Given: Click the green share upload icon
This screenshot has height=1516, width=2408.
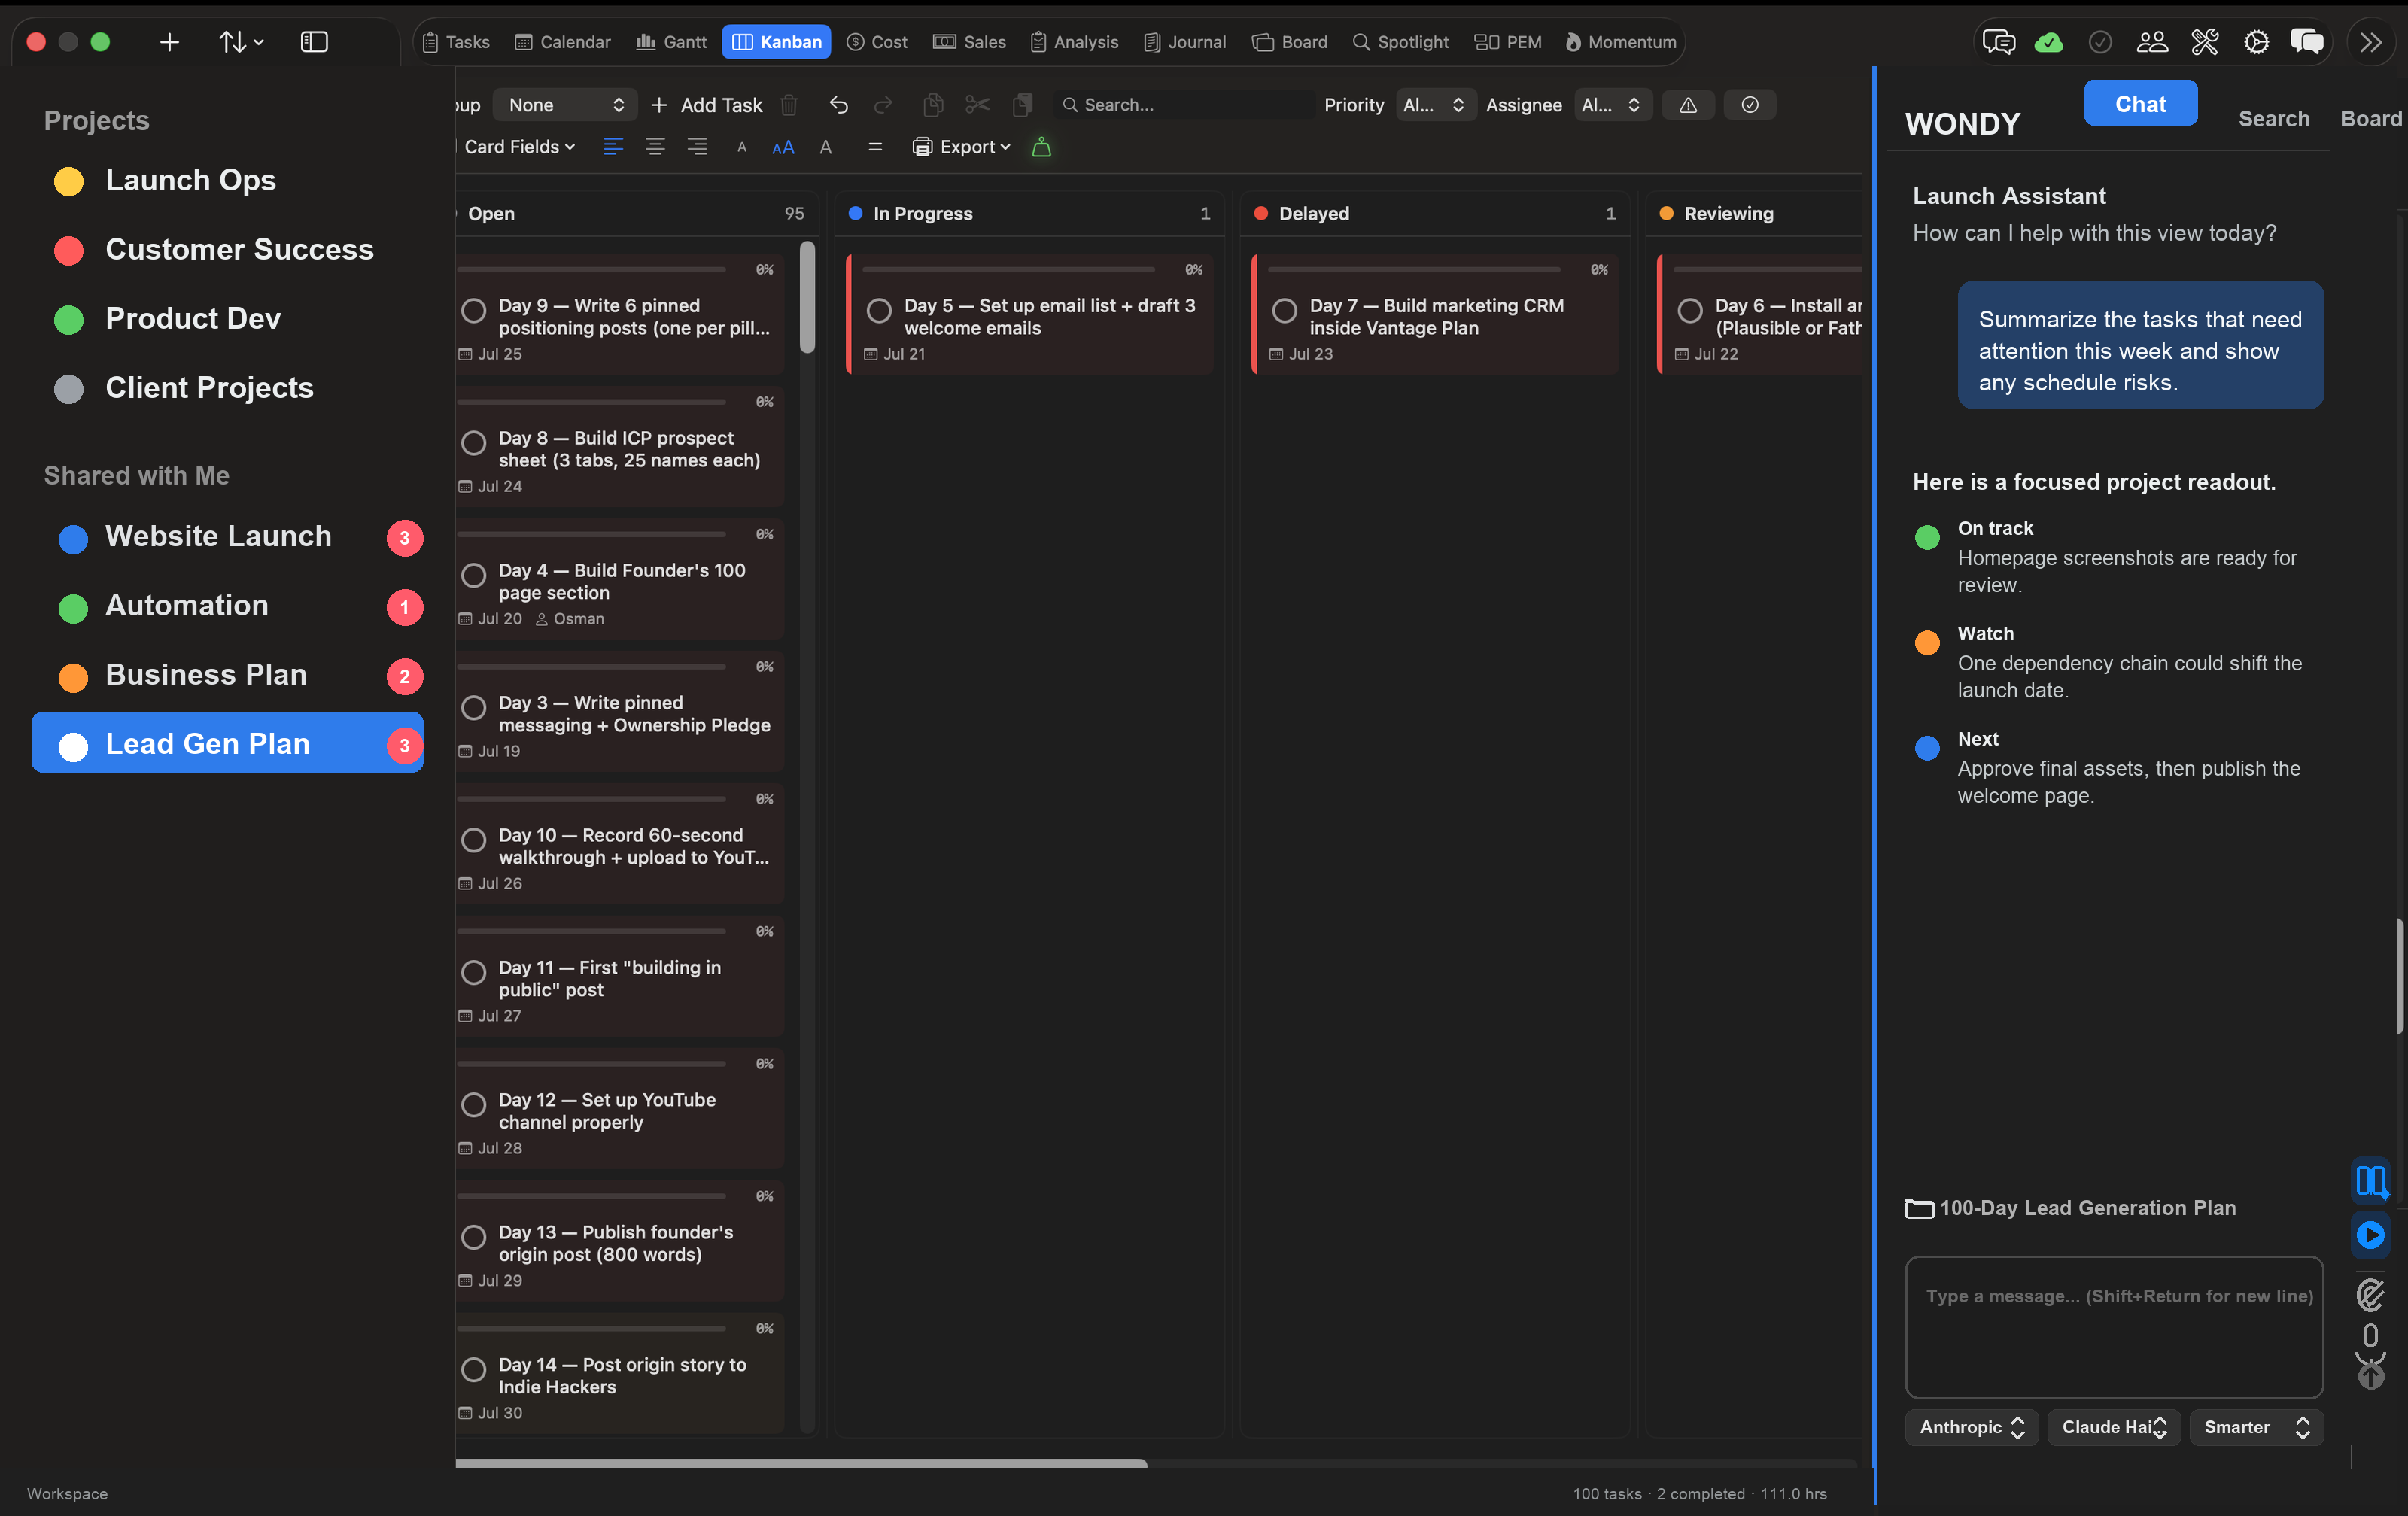Looking at the screenshot, I should [1041, 147].
